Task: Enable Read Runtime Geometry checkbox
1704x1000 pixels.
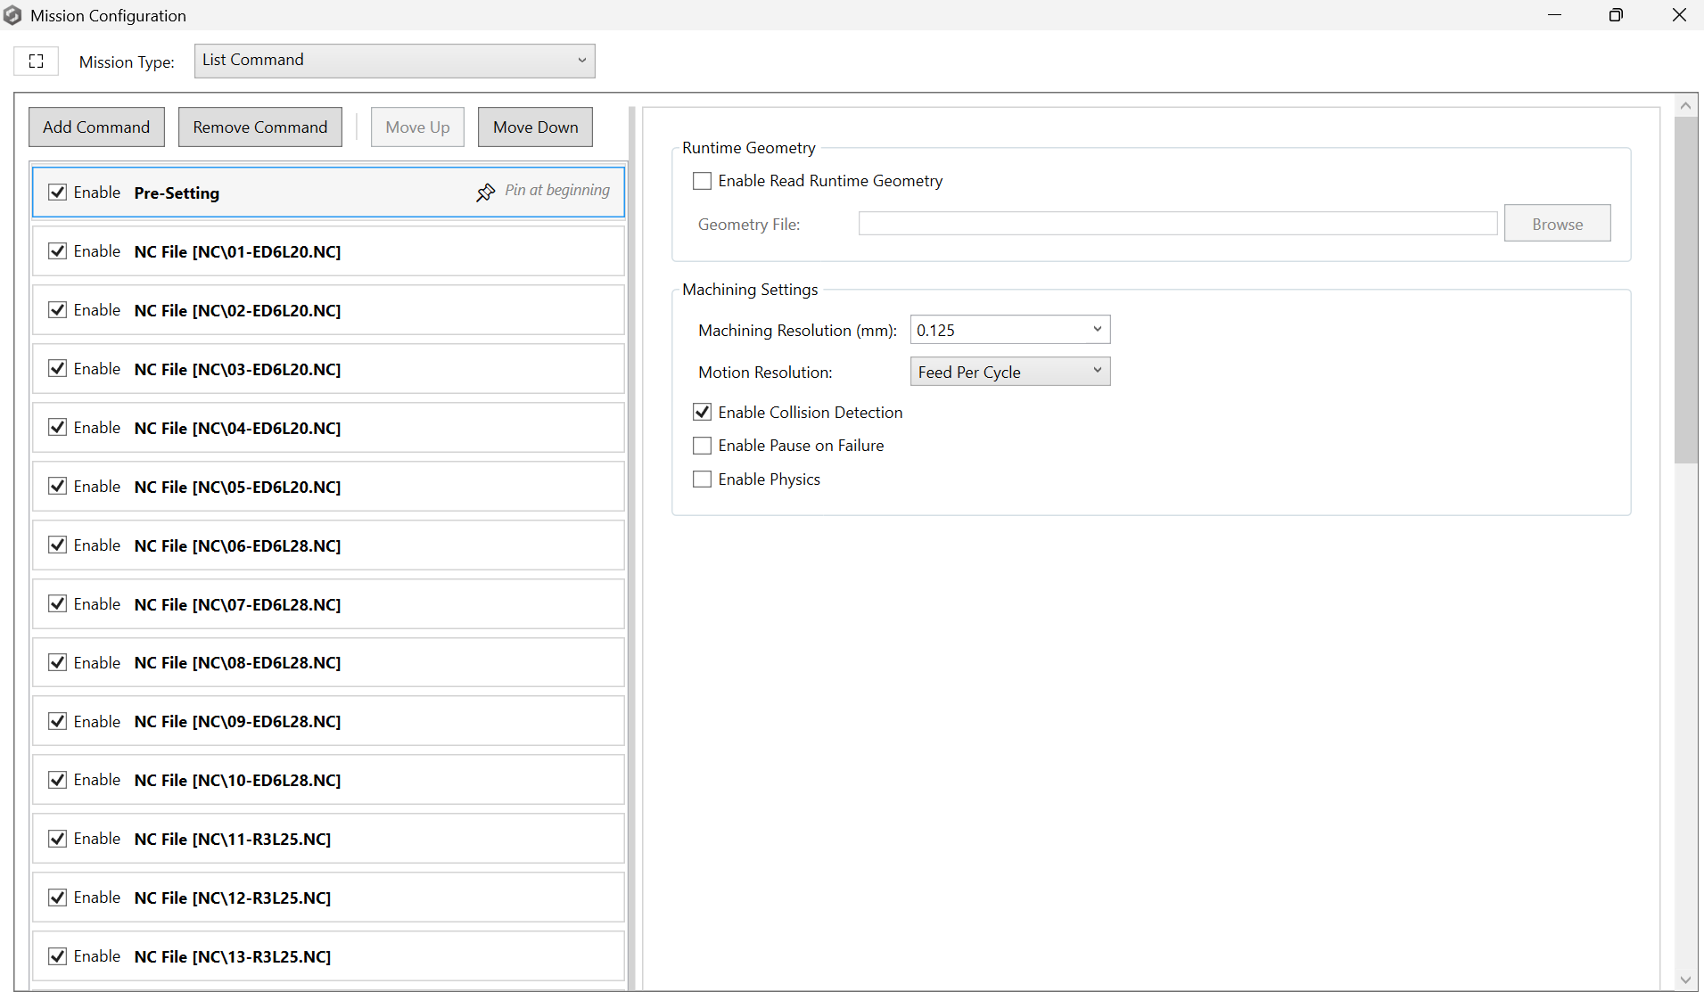Action: pos(703,181)
